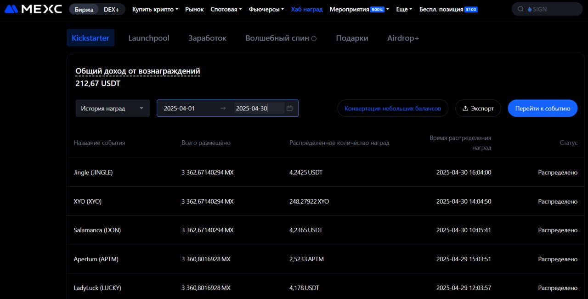The width and height of the screenshot is (588, 299).
Task: Click the export upload icon
Action: point(465,109)
